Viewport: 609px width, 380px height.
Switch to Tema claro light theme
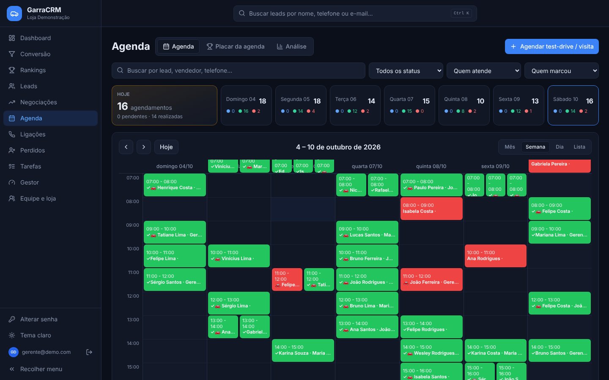50,335
